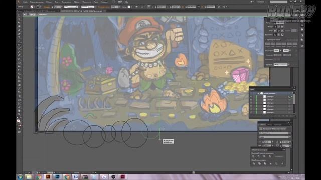Select the Rotate tool
The width and height of the screenshot is (321, 180).
(x=19, y=59)
